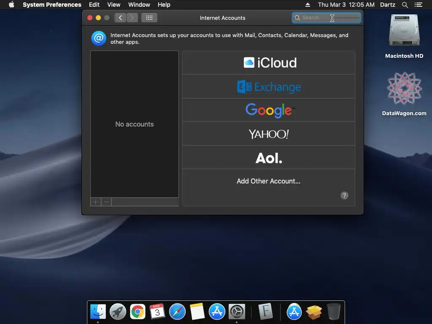Open the help question mark button
The image size is (432, 324).
pyautogui.click(x=344, y=196)
